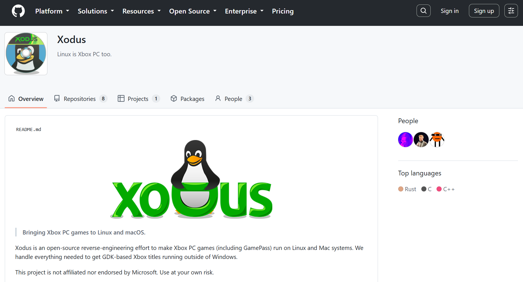Expand the Platform dropdown menu
523x282 pixels.
pos(52,11)
